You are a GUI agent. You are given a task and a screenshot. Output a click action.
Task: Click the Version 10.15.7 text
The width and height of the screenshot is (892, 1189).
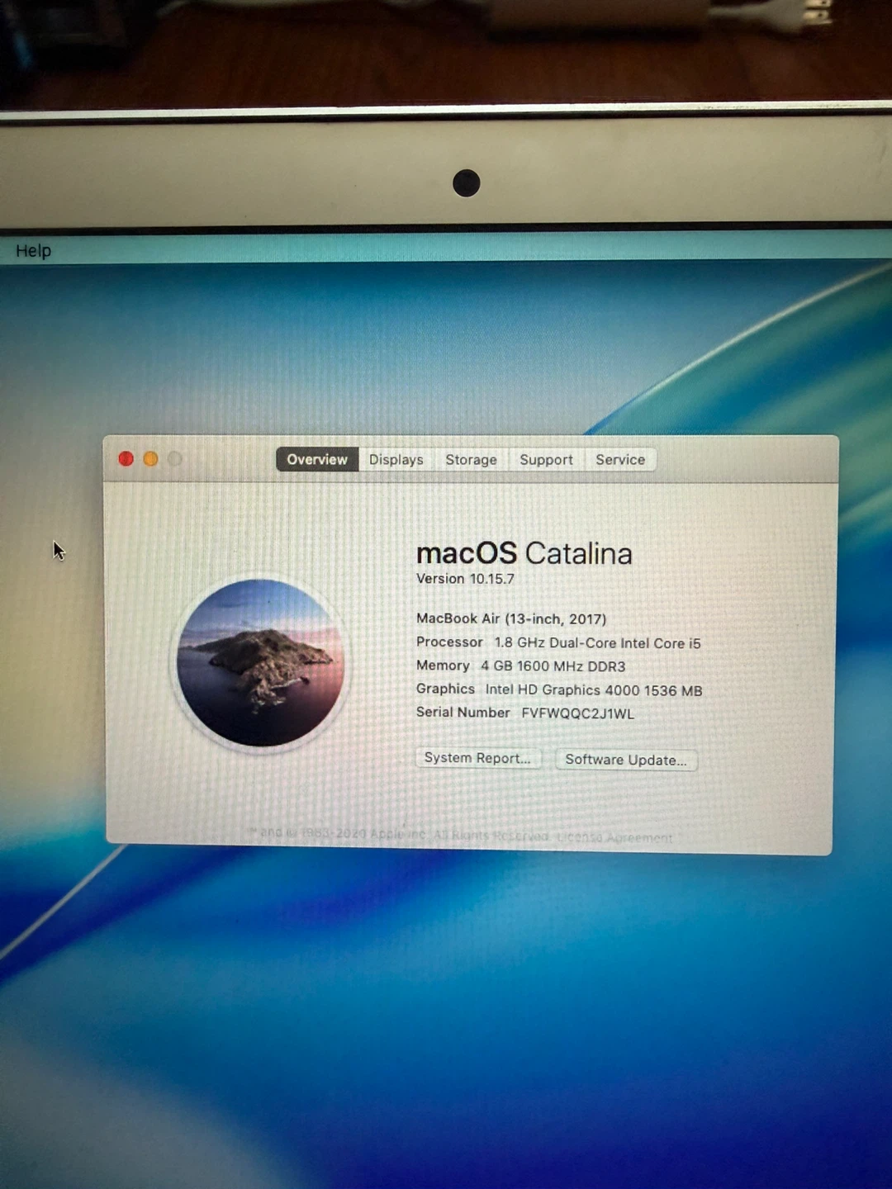[465, 579]
